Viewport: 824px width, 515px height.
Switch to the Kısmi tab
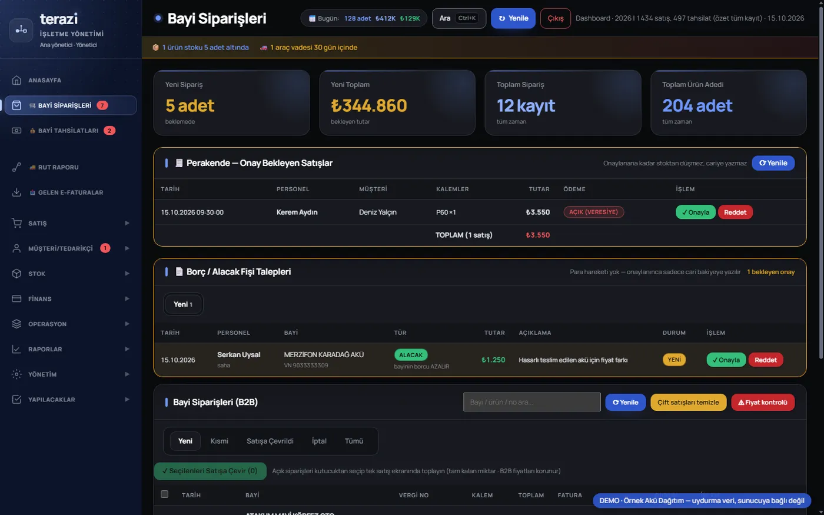click(220, 441)
